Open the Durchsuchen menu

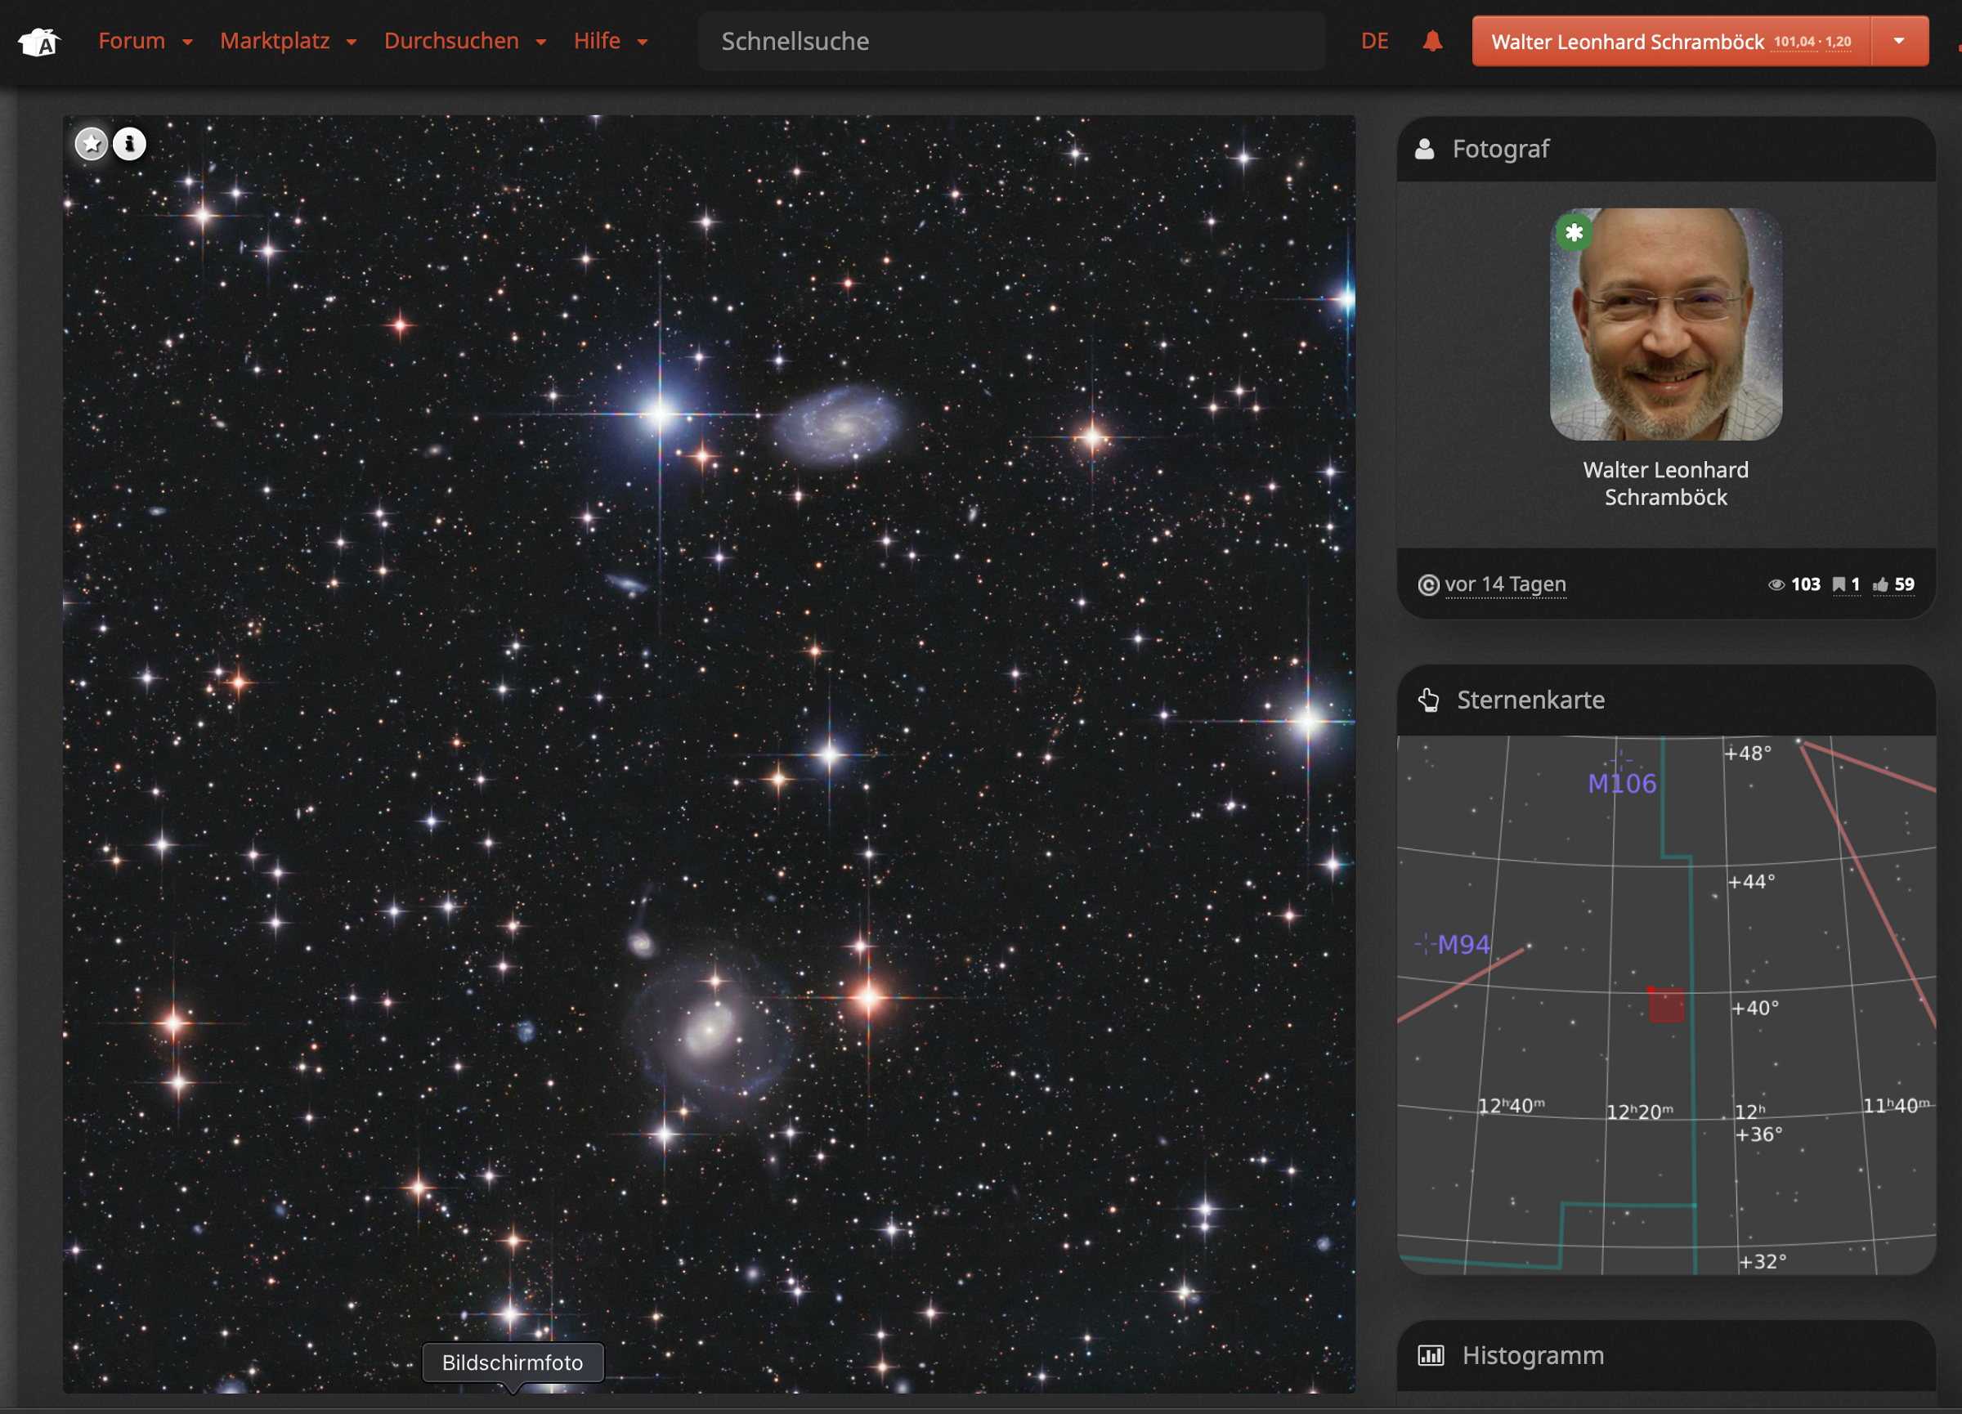coord(464,41)
